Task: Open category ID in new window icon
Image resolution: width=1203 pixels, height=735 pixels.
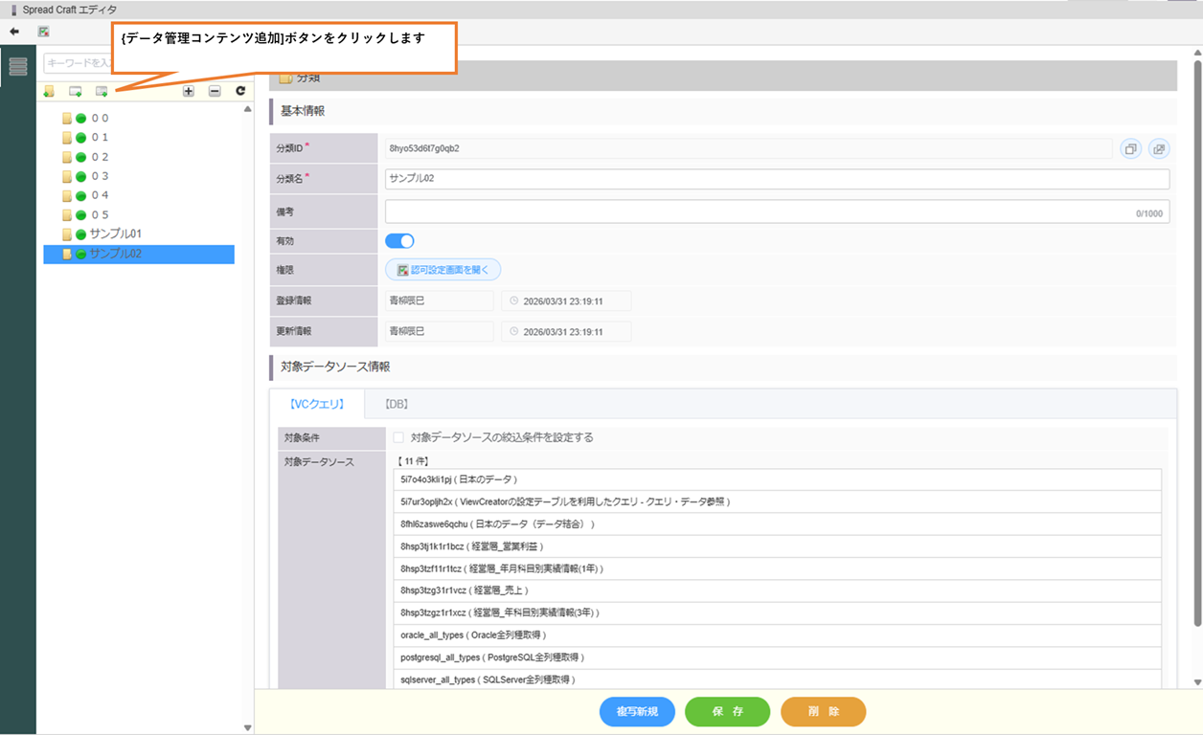Action: point(1159,149)
